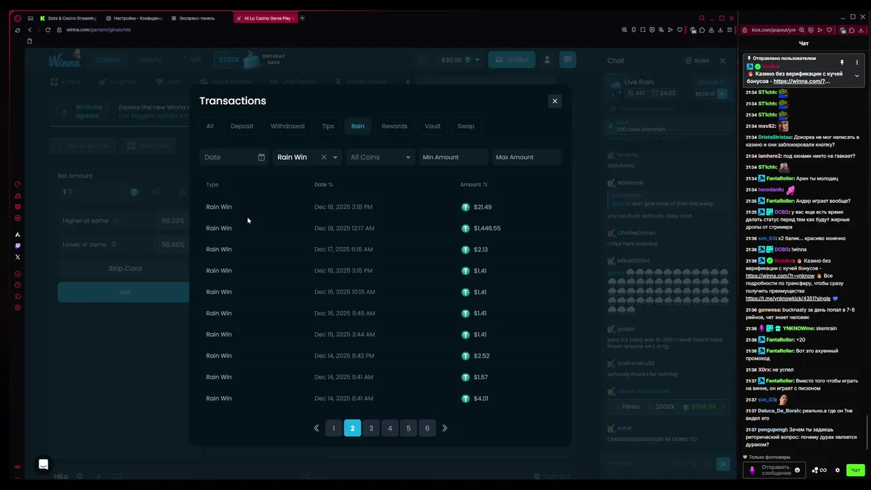Sort transactions by Amount column
Image resolution: width=871 pixels, height=490 pixels.
[474, 184]
